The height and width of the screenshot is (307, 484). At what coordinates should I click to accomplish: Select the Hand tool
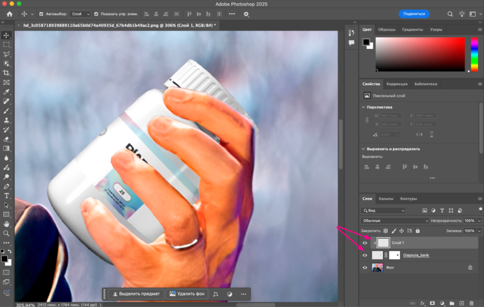(x=7, y=224)
